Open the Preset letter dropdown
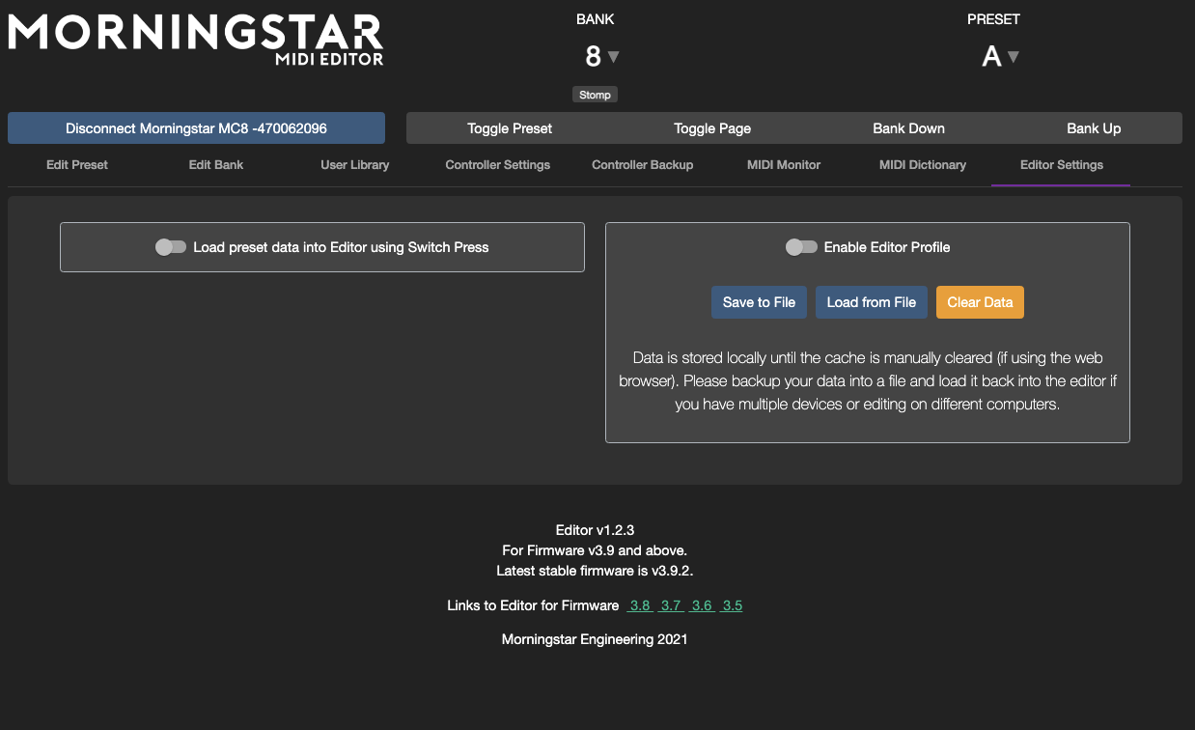The image size is (1195, 730). (1000, 57)
